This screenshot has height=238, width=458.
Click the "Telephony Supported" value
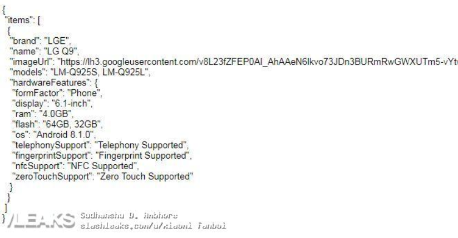coord(141,145)
